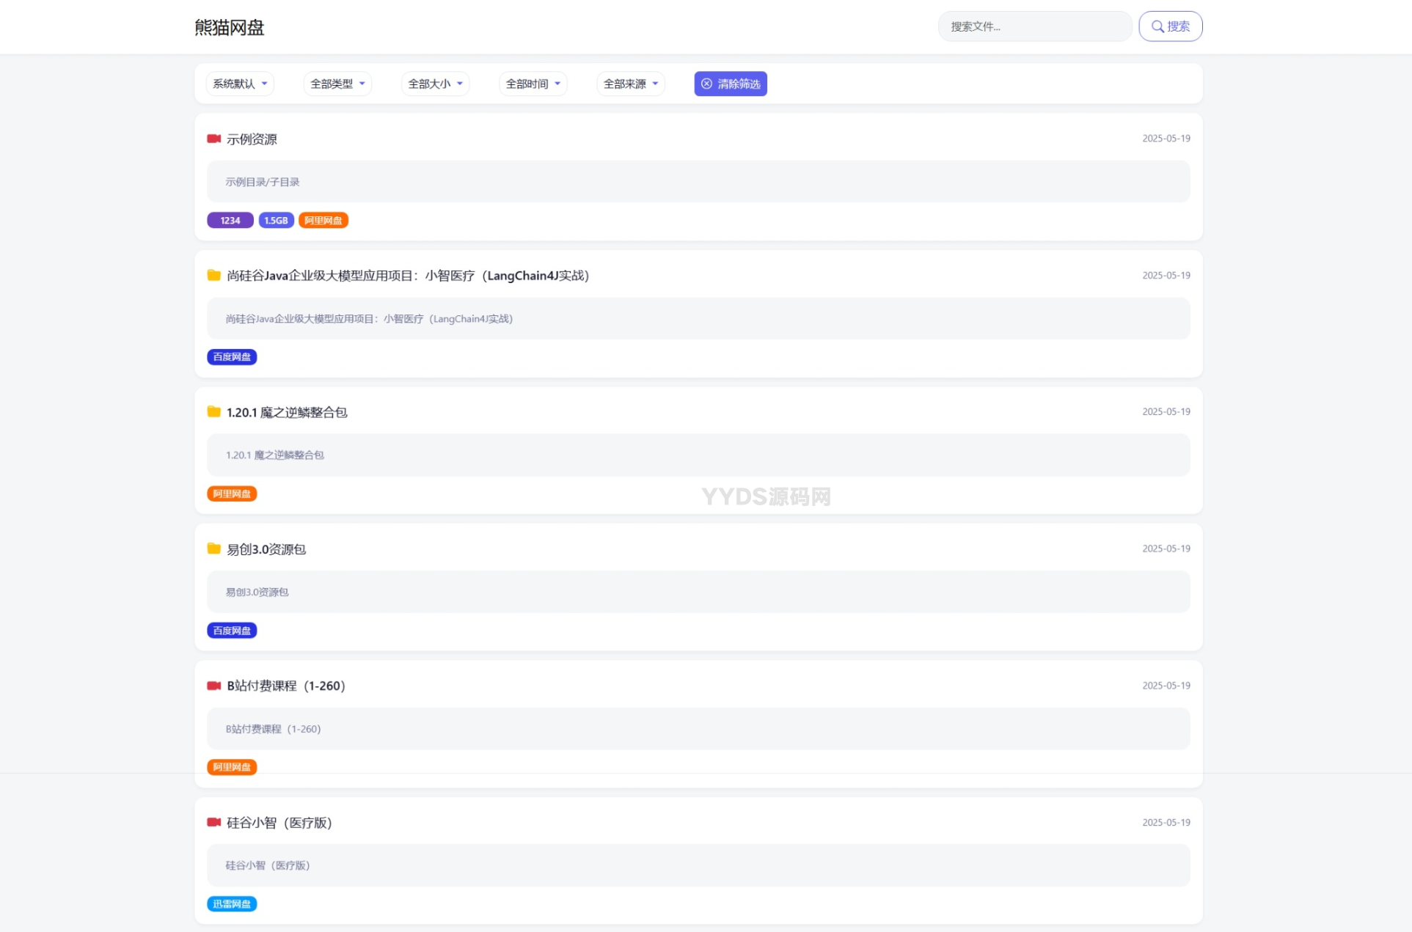Click the video icon beside 硅谷小智（医疗版）

click(x=213, y=822)
